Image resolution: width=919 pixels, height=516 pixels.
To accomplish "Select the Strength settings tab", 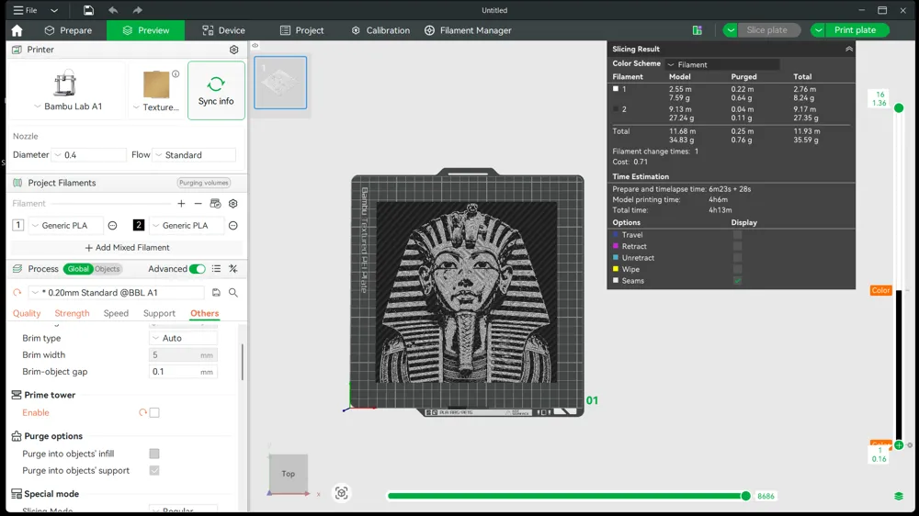I will pyautogui.click(x=72, y=313).
